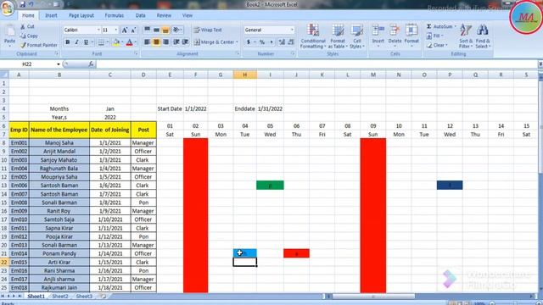Click the Copy command
Image resolution: width=543 pixels, height=305 pixels.
click(29, 36)
